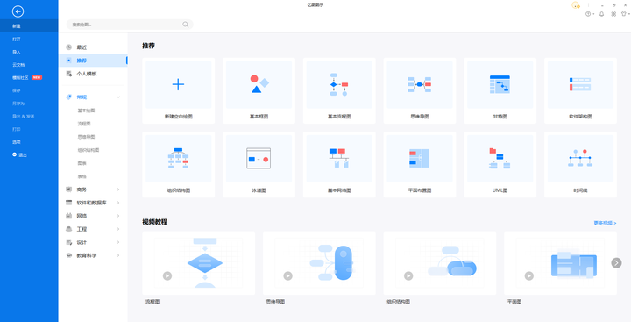
Task: Click the 教育科学 graduation cap icon
Action: pos(69,255)
